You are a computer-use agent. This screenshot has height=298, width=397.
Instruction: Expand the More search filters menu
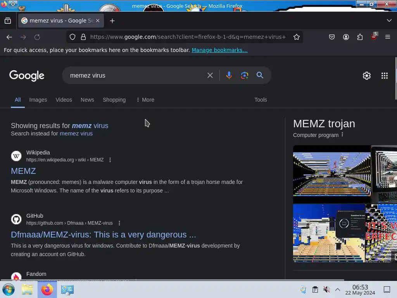[145, 100]
